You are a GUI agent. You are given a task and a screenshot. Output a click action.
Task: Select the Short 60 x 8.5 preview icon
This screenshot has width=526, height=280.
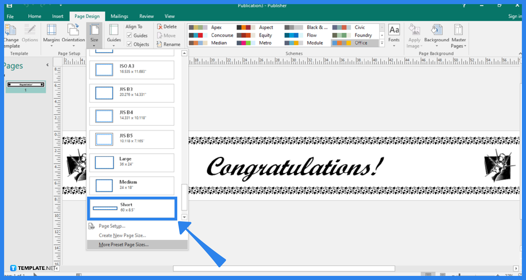[105, 208]
